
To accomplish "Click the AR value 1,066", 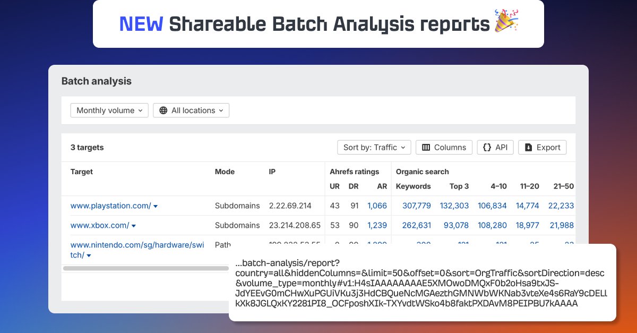I will tap(377, 206).
